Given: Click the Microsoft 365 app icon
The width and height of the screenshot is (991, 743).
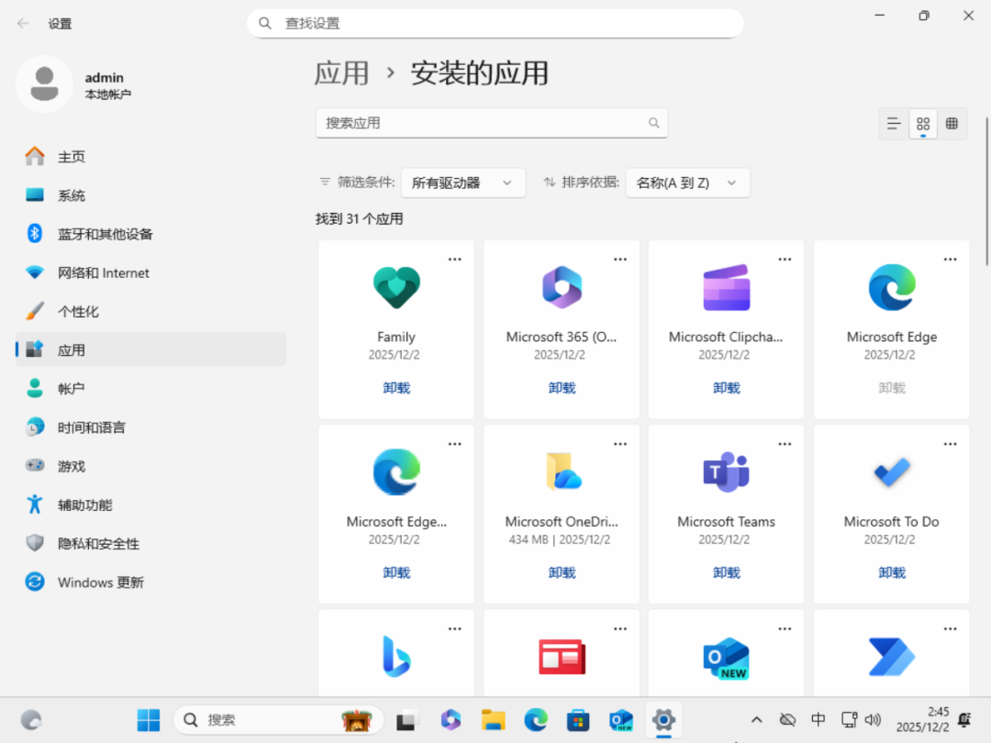Looking at the screenshot, I should (x=562, y=287).
